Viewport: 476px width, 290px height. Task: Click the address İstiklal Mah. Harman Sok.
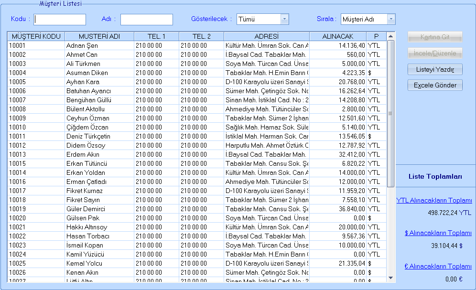(x=267, y=137)
